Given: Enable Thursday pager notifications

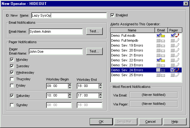Looking at the screenshot, I should click(12, 79).
